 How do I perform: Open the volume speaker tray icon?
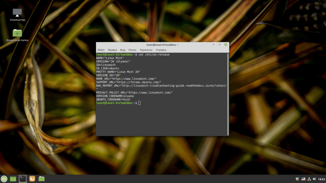click(x=314, y=179)
